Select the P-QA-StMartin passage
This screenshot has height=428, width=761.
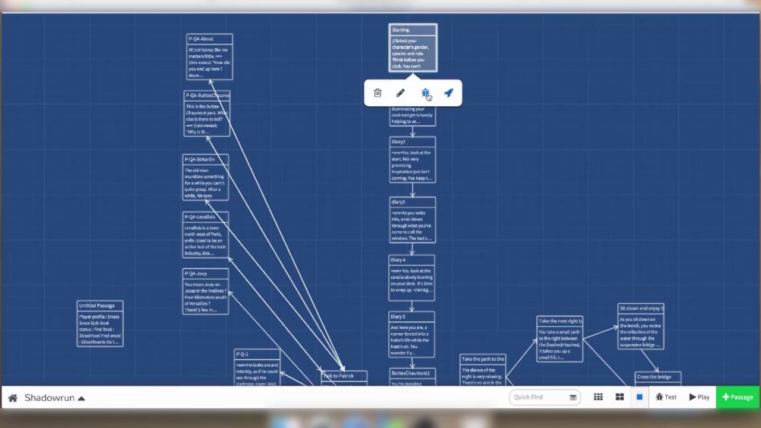(205, 177)
